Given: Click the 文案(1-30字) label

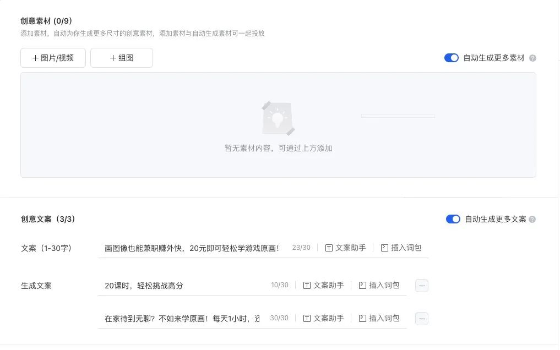Looking at the screenshot, I should click(x=46, y=248).
